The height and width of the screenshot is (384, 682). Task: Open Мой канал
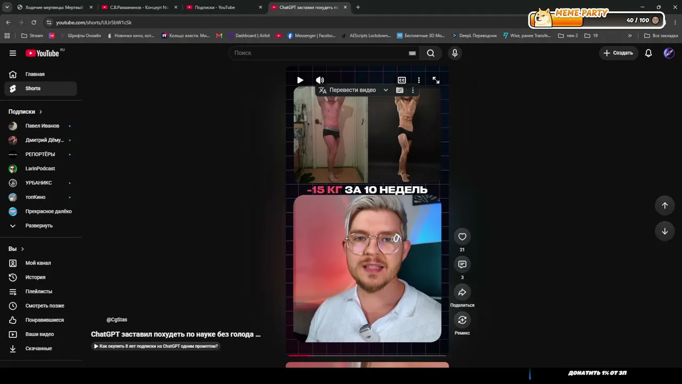click(40, 263)
